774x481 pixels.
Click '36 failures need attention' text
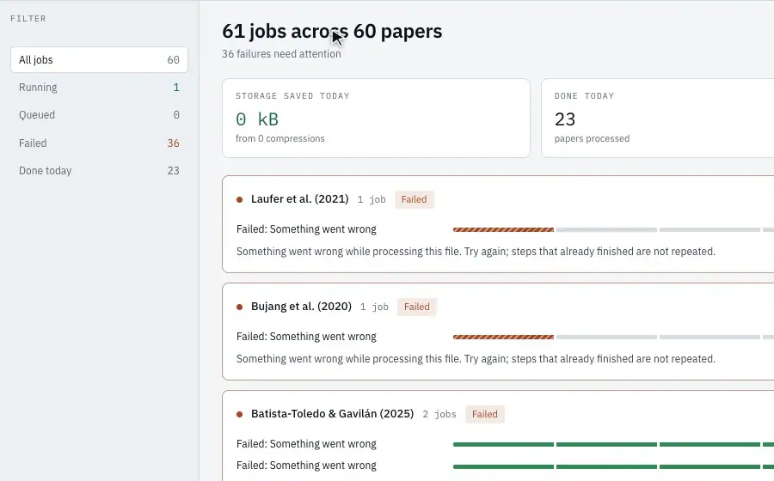point(281,54)
